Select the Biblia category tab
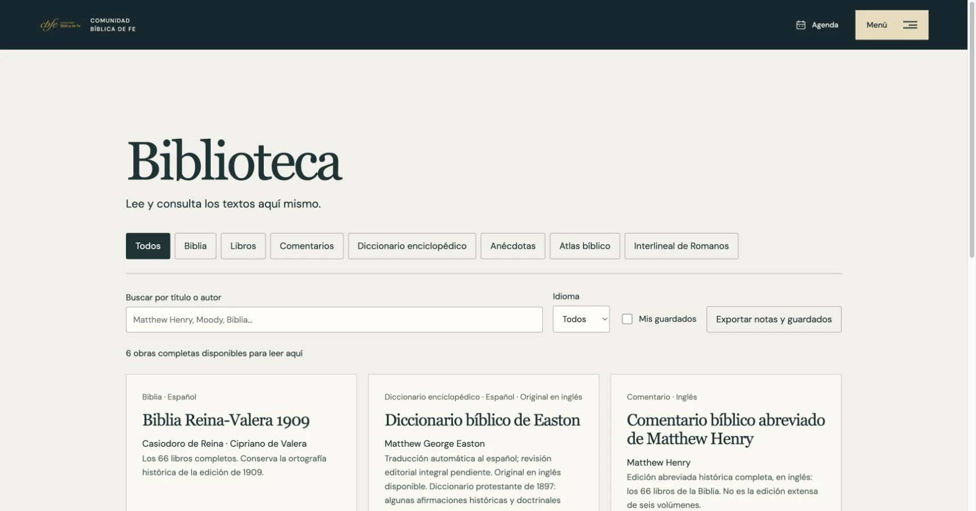Screen dimensions: 976x511 point(195,246)
